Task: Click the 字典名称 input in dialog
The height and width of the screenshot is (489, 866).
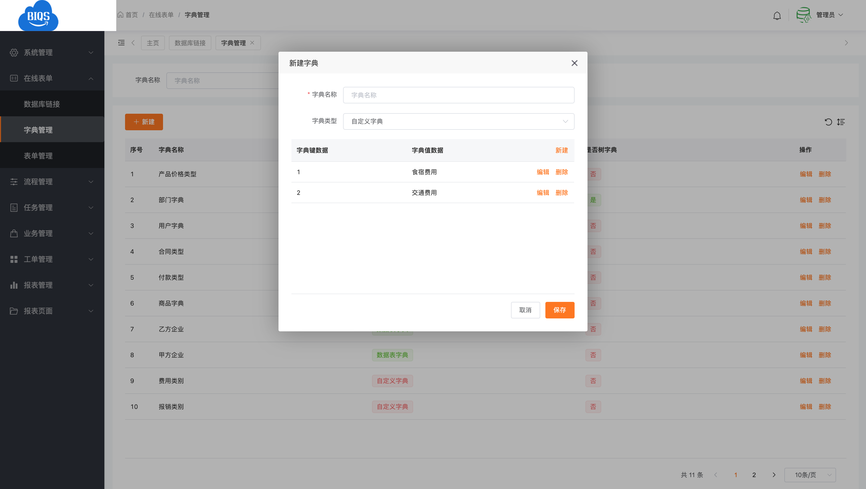Action: (458, 95)
